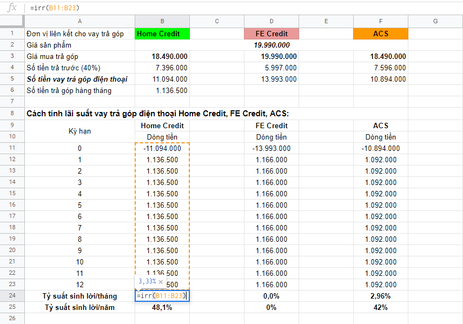Select the product price cell 19.990.000 in row 2
463x324 pixels.
point(272,45)
